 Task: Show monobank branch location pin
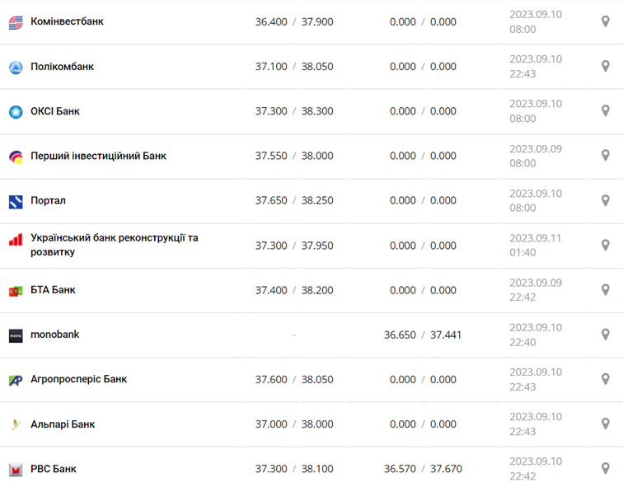(606, 335)
